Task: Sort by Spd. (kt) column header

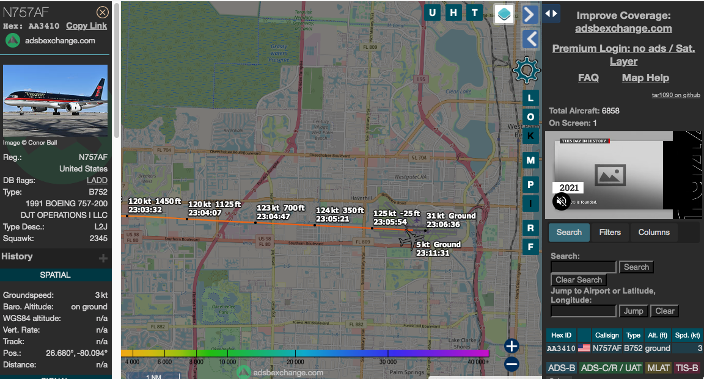Action: [x=687, y=335]
